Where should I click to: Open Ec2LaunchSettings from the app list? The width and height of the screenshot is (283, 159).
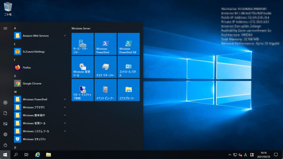click(x=40, y=52)
